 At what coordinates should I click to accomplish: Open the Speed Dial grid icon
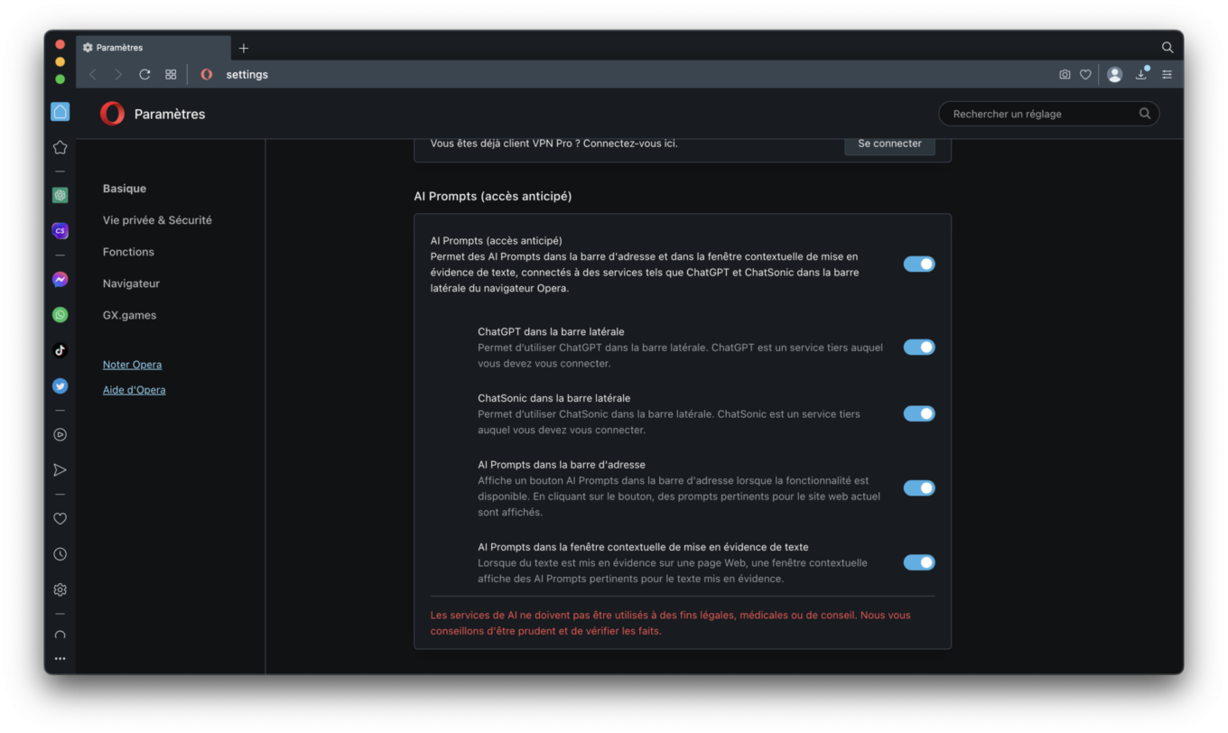(x=171, y=75)
